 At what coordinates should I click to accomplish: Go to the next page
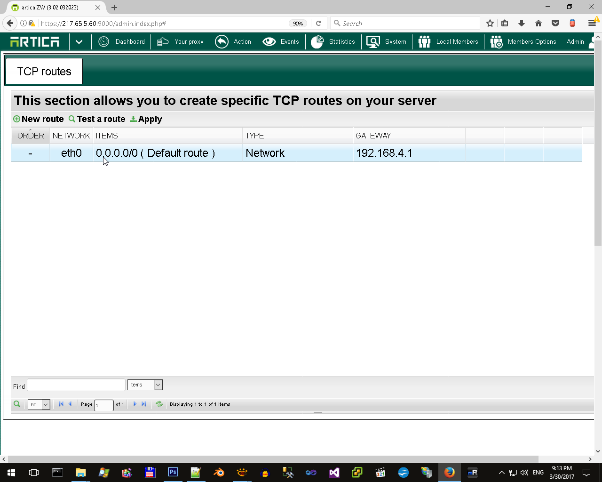[135, 404]
